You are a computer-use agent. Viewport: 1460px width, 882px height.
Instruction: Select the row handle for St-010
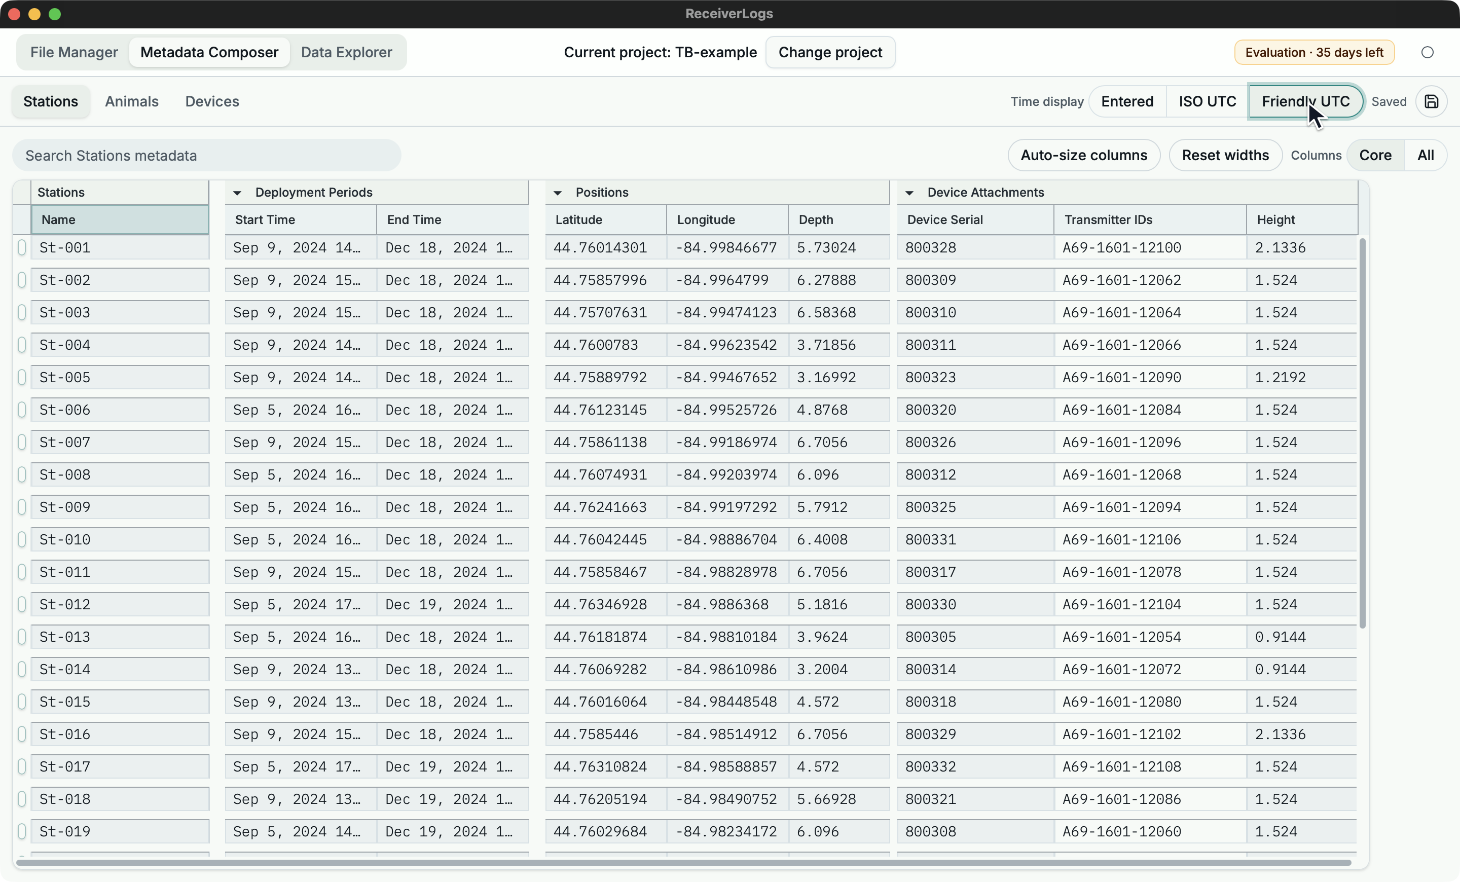22,540
